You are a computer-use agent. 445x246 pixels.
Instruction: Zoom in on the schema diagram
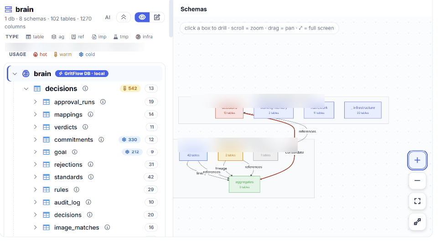click(417, 160)
